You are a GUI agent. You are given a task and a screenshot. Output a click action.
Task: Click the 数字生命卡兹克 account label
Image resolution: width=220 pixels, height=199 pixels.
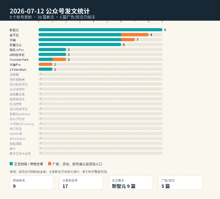20,154
